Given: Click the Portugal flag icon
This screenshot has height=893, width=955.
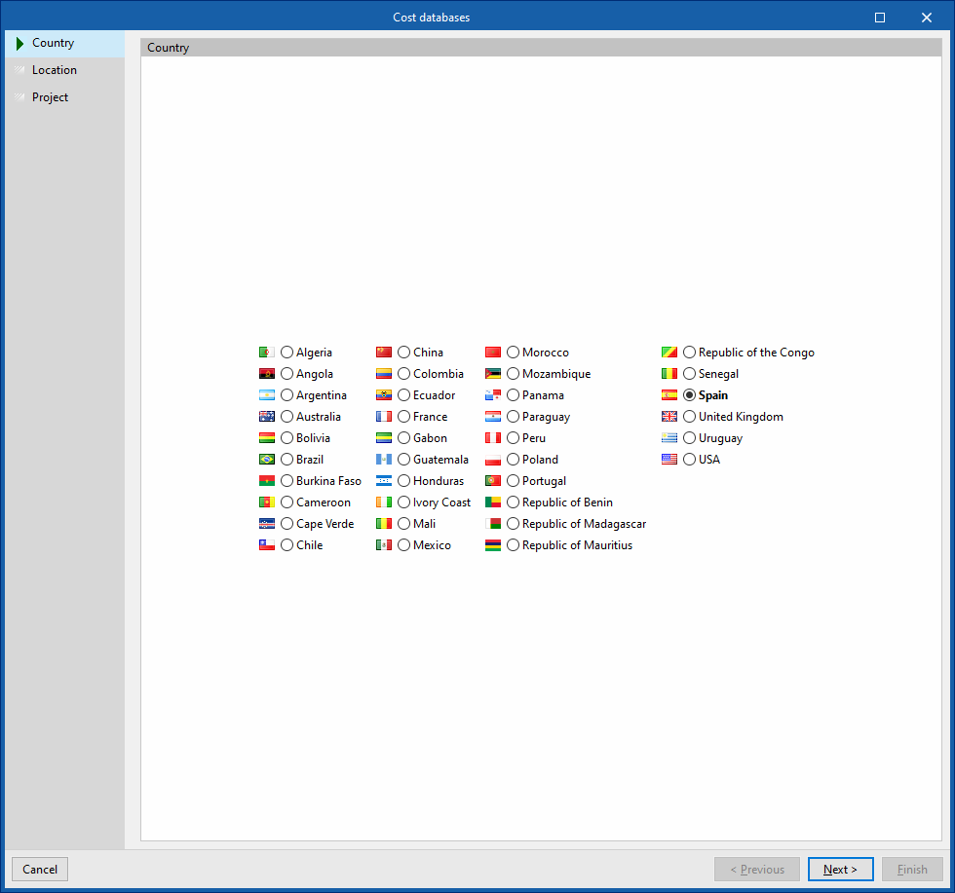Looking at the screenshot, I should [x=493, y=481].
